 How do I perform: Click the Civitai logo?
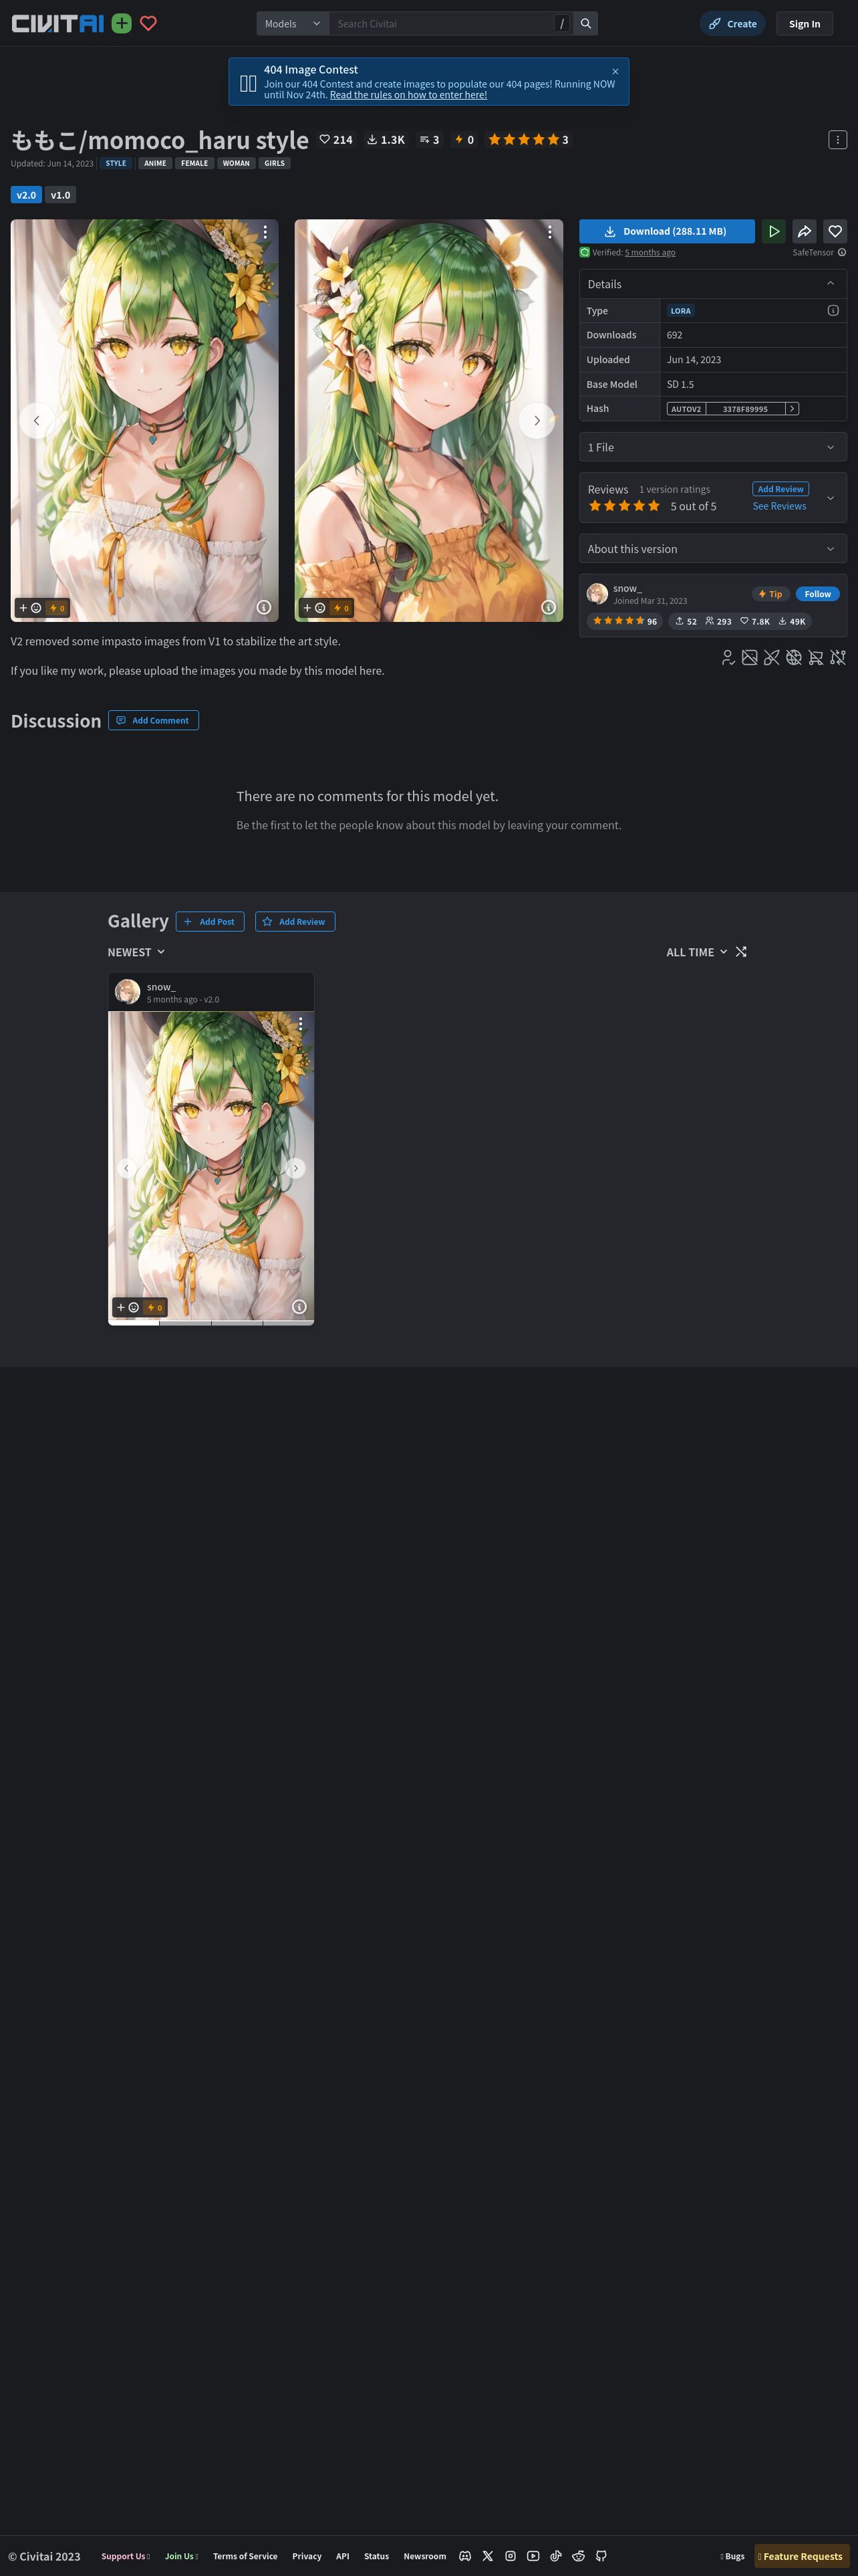[57, 23]
